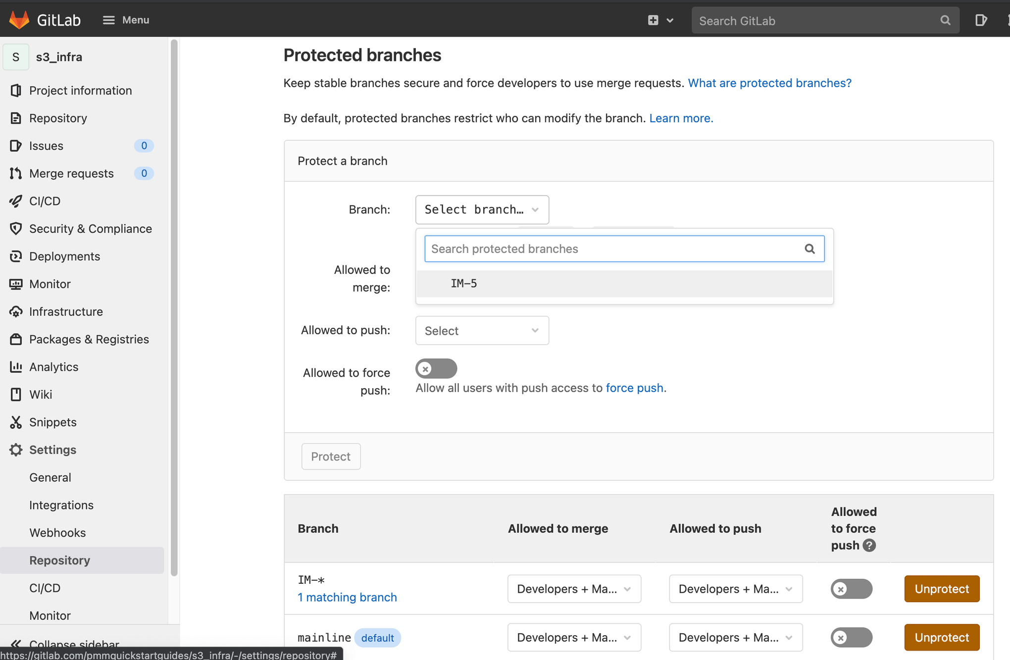Screen dimensions: 1010x660
Task: Toggle Allowed to force push switch
Action: tap(435, 369)
